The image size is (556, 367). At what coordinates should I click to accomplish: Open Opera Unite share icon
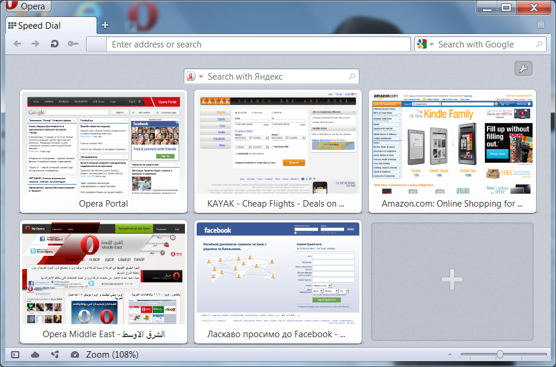[55, 355]
